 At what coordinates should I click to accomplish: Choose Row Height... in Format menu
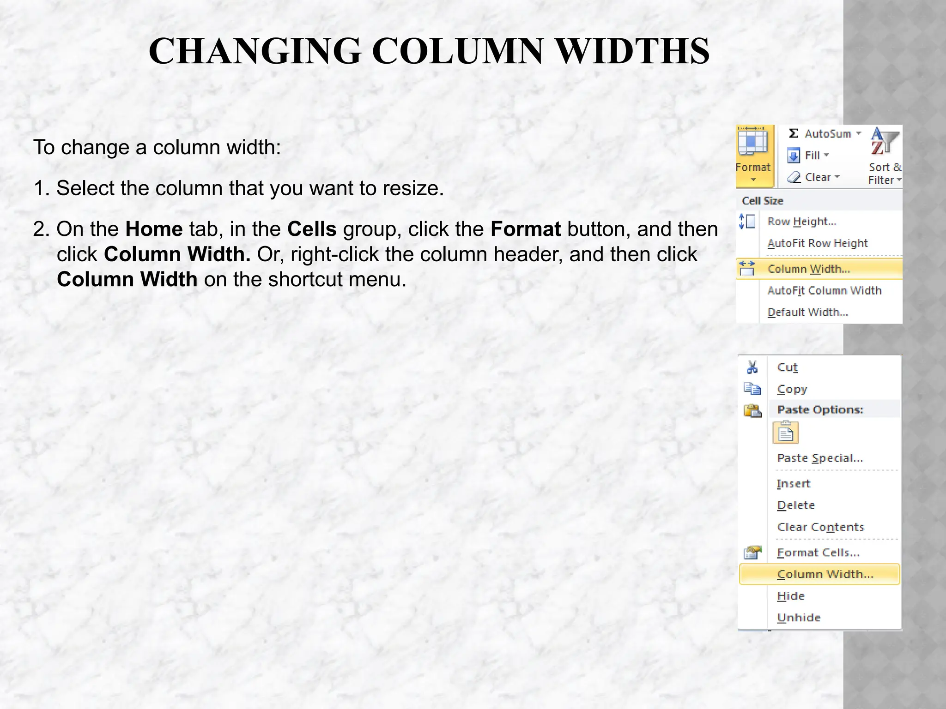(801, 222)
